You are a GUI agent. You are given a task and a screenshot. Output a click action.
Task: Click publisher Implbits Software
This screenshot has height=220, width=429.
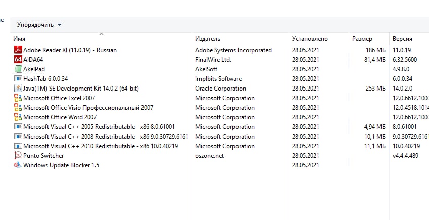click(x=218, y=78)
